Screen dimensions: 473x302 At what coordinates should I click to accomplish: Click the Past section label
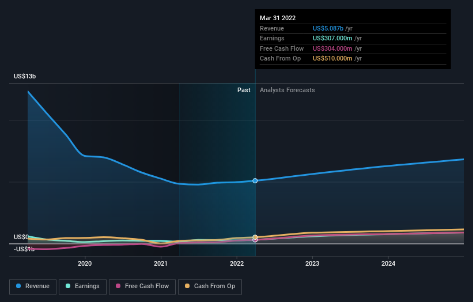(x=244, y=90)
